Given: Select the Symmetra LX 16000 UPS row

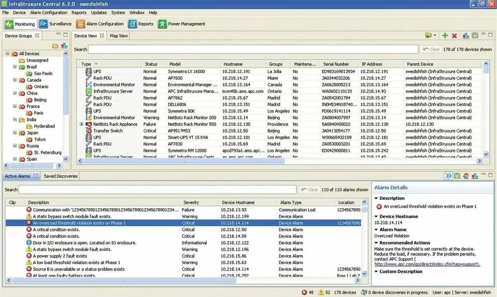Looking at the screenshot, I should pos(279,71).
